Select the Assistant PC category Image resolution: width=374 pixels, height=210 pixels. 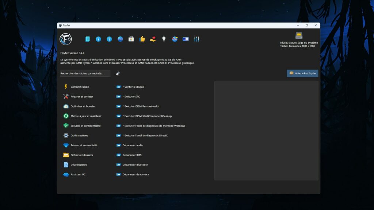pyautogui.click(x=75, y=175)
